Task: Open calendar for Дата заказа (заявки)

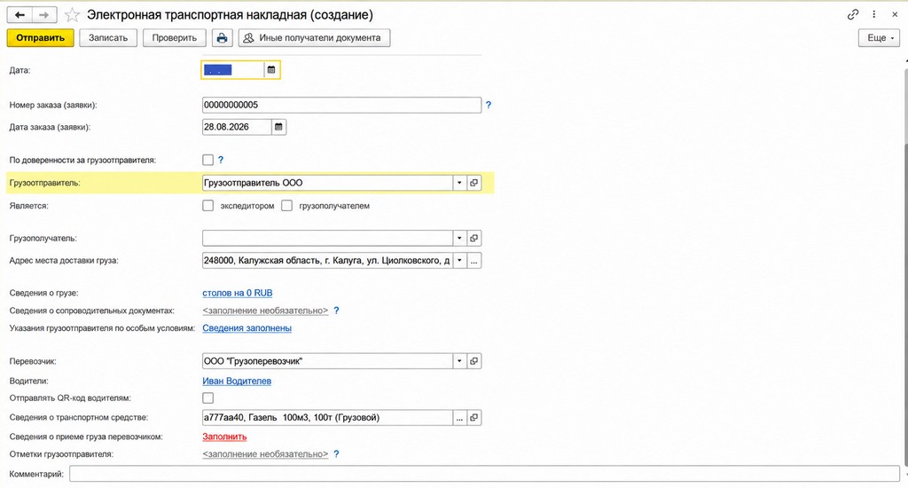Action: [278, 127]
